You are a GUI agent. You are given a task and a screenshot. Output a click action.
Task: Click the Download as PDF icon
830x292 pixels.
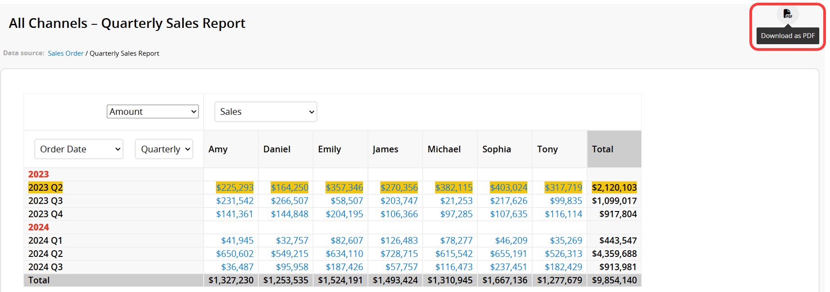click(x=787, y=14)
